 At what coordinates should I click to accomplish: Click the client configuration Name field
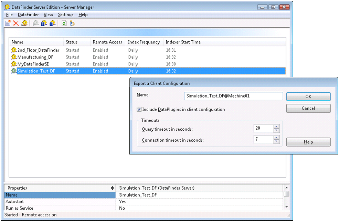coord(233,96)
